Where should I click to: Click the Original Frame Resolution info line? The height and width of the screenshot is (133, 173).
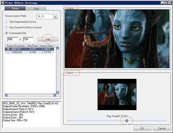pyautogui.click(x=24, y=106)
